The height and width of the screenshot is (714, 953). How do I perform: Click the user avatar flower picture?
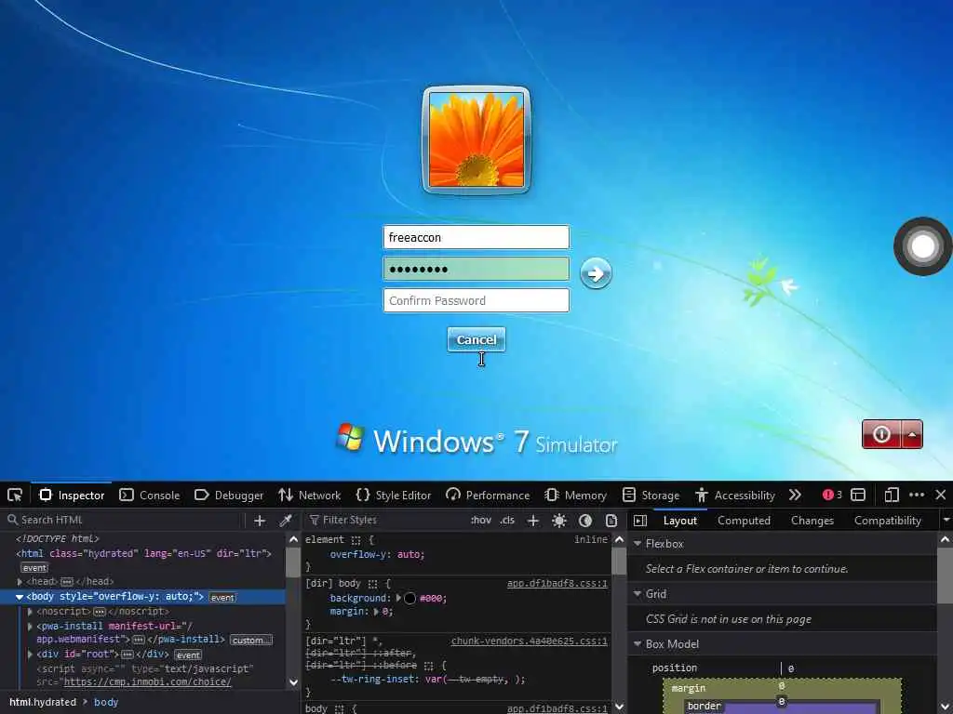pyautogui.click(x=476, y=140)
